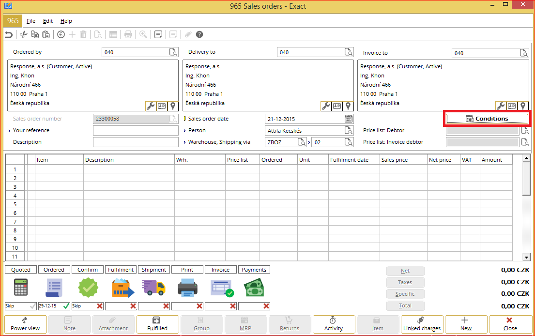Click the vertical scrollbar thumb of the order lines grid
The image size is (535, 336).
[526, 178]
